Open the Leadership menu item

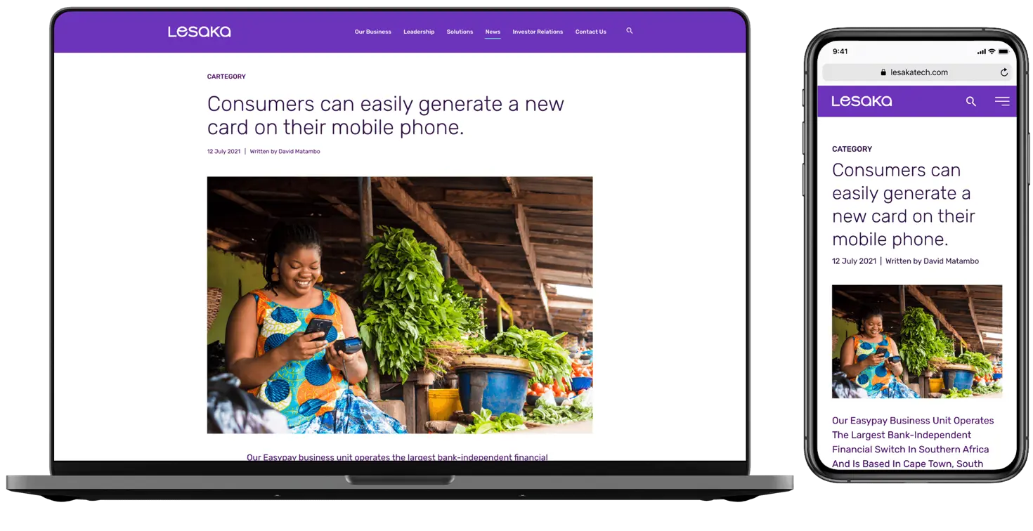(419, 32)
